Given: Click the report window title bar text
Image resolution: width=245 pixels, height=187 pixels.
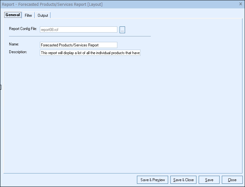Looking at the screenshot, I should [x=52, y=4].
